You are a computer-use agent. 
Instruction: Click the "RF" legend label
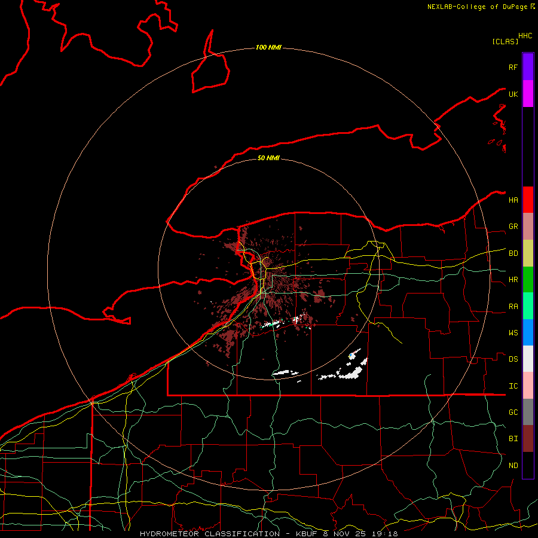point(513,67)
